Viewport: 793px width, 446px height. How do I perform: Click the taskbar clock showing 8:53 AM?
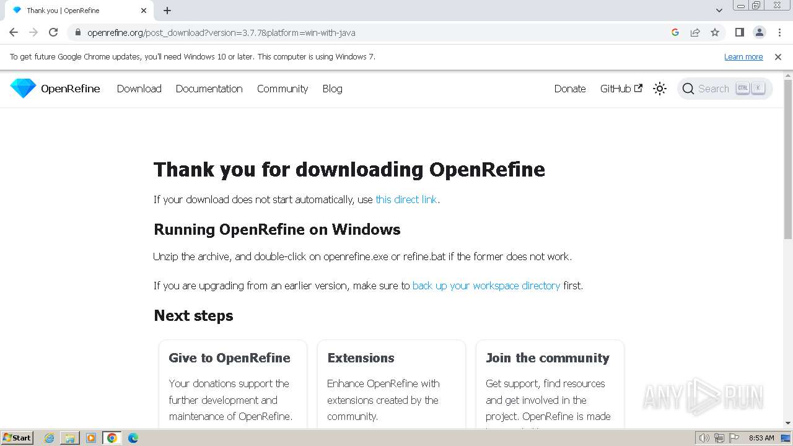tap(761, 438)
